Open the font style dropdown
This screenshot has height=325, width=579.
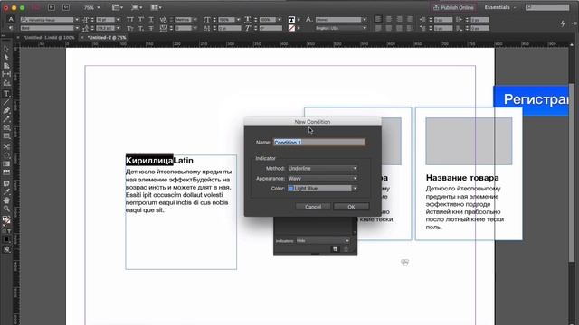pos(77,28)
